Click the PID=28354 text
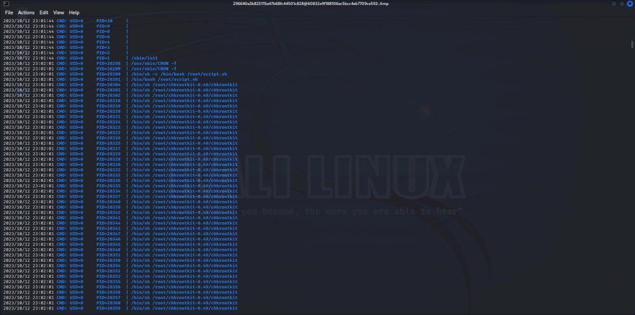Image resolution: width=635 pixels, height=315 pixels. [x=109, y=265]
